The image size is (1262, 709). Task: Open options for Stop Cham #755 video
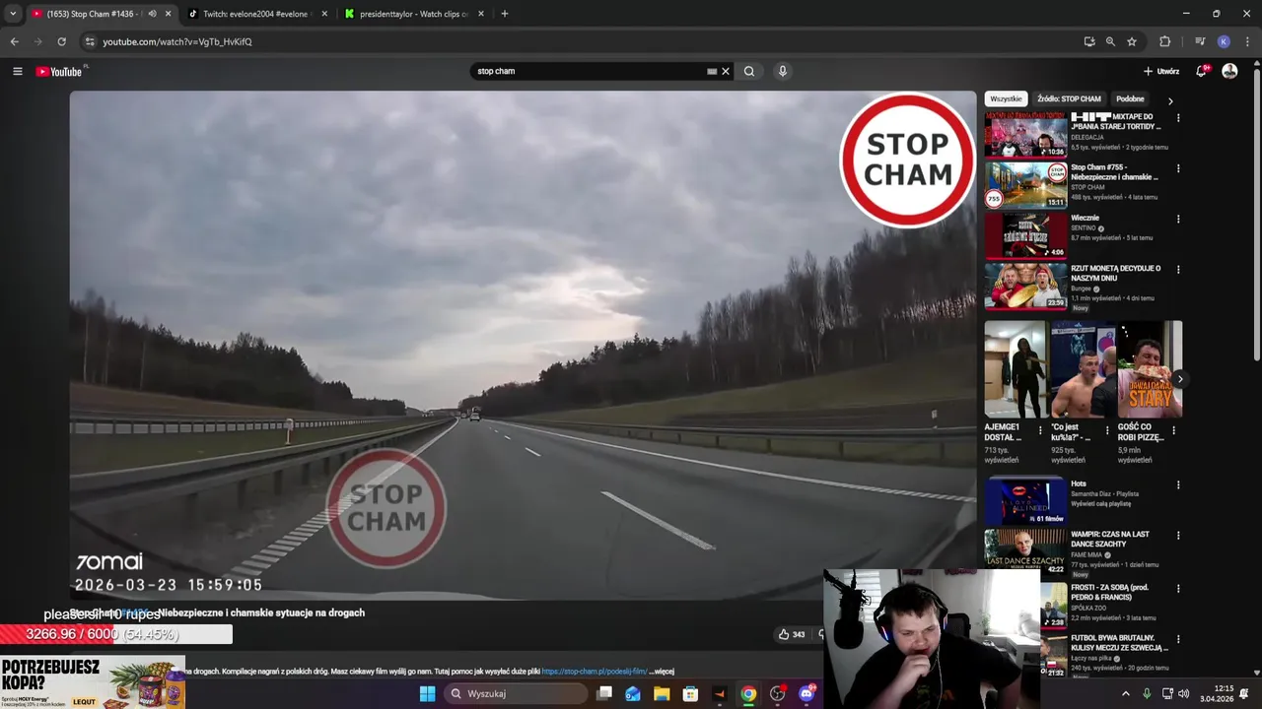tap(1178, 168)
